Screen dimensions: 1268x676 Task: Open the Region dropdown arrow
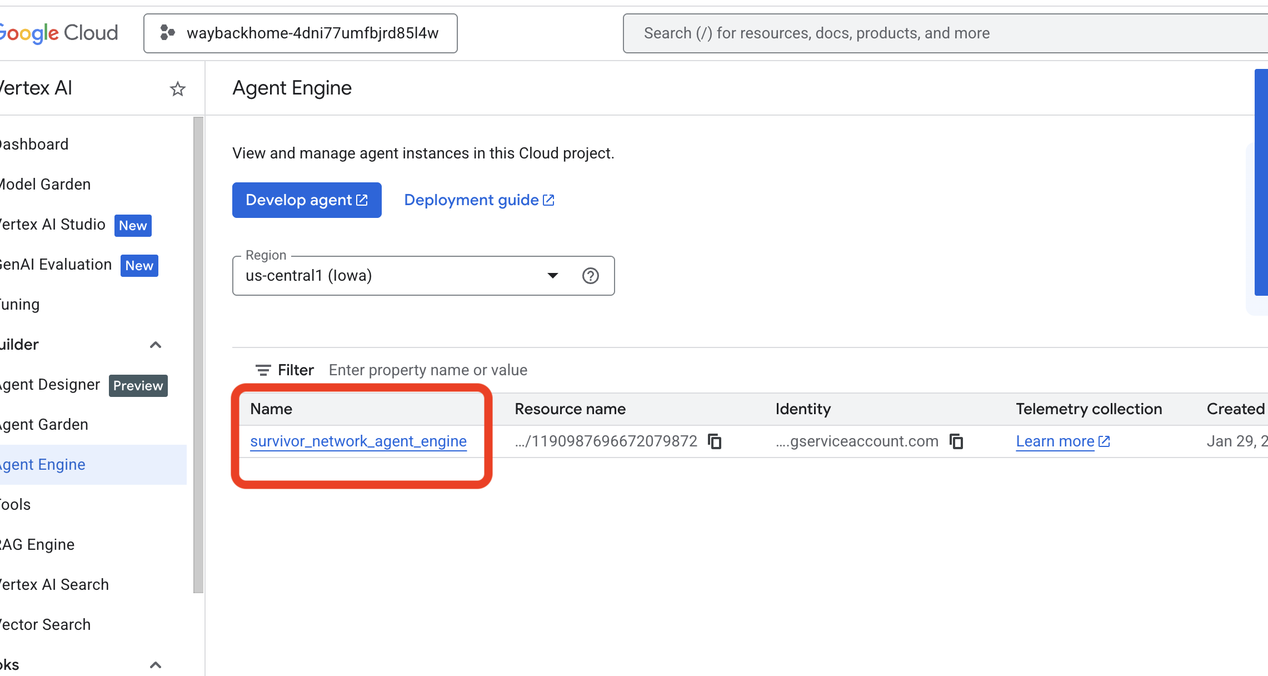point(552,276)
